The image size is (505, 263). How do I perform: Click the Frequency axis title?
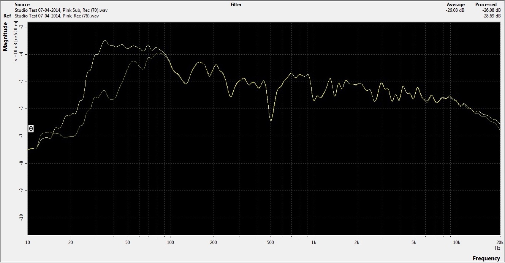pyautogui.click(x=486, y=258)
